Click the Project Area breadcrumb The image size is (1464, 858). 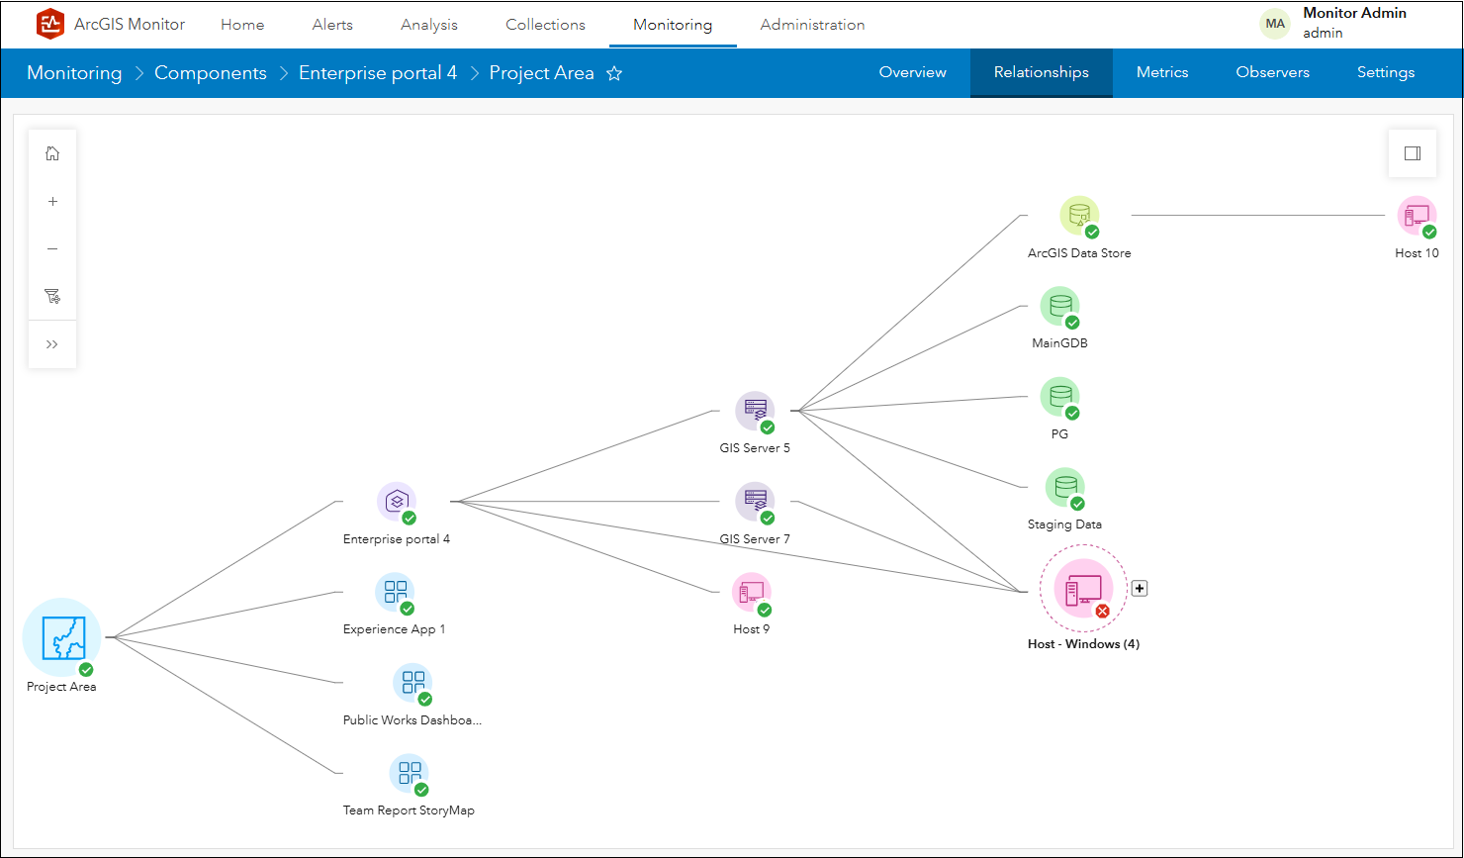pos(542,73)
